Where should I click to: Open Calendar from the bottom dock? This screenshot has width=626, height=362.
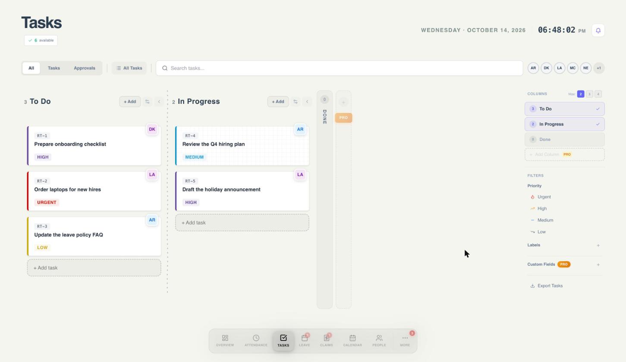(x=352, y=341)
